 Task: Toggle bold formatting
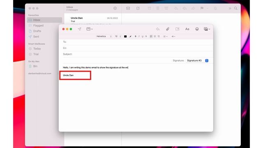click(x=136, y=37)
